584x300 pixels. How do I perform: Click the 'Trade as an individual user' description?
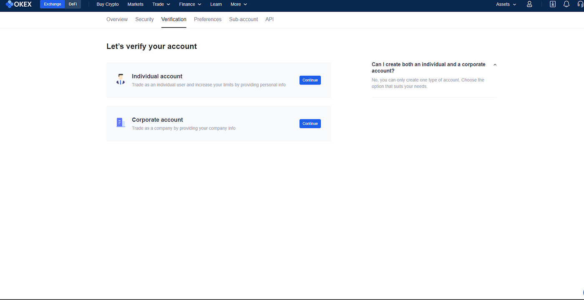tap(209, 85)
